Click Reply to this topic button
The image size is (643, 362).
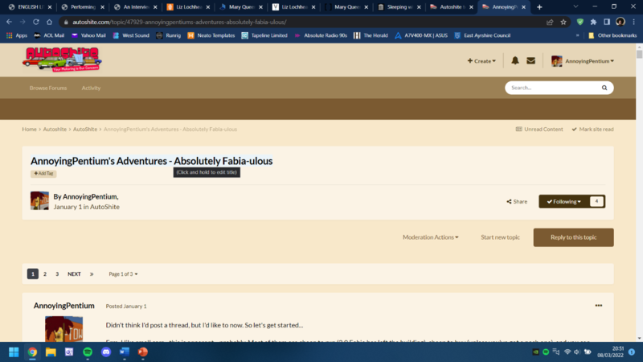pyautogui.click(x=573, y=237)
